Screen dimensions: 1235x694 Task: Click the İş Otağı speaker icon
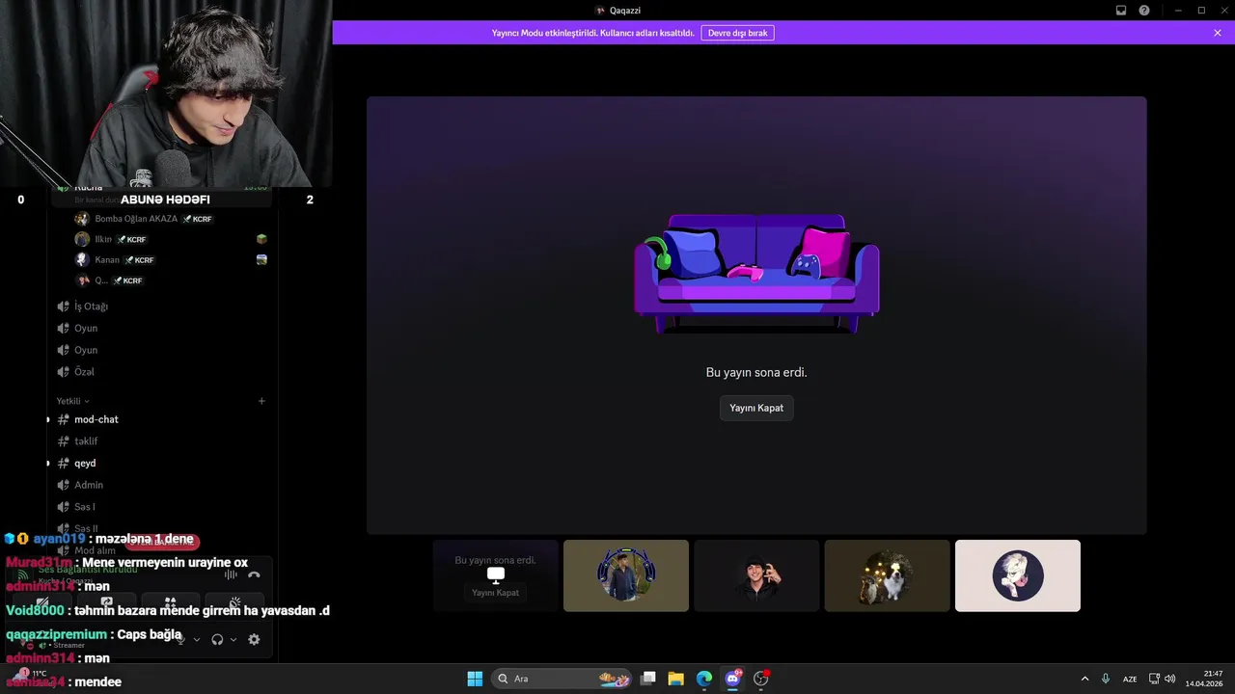[63, 307]
